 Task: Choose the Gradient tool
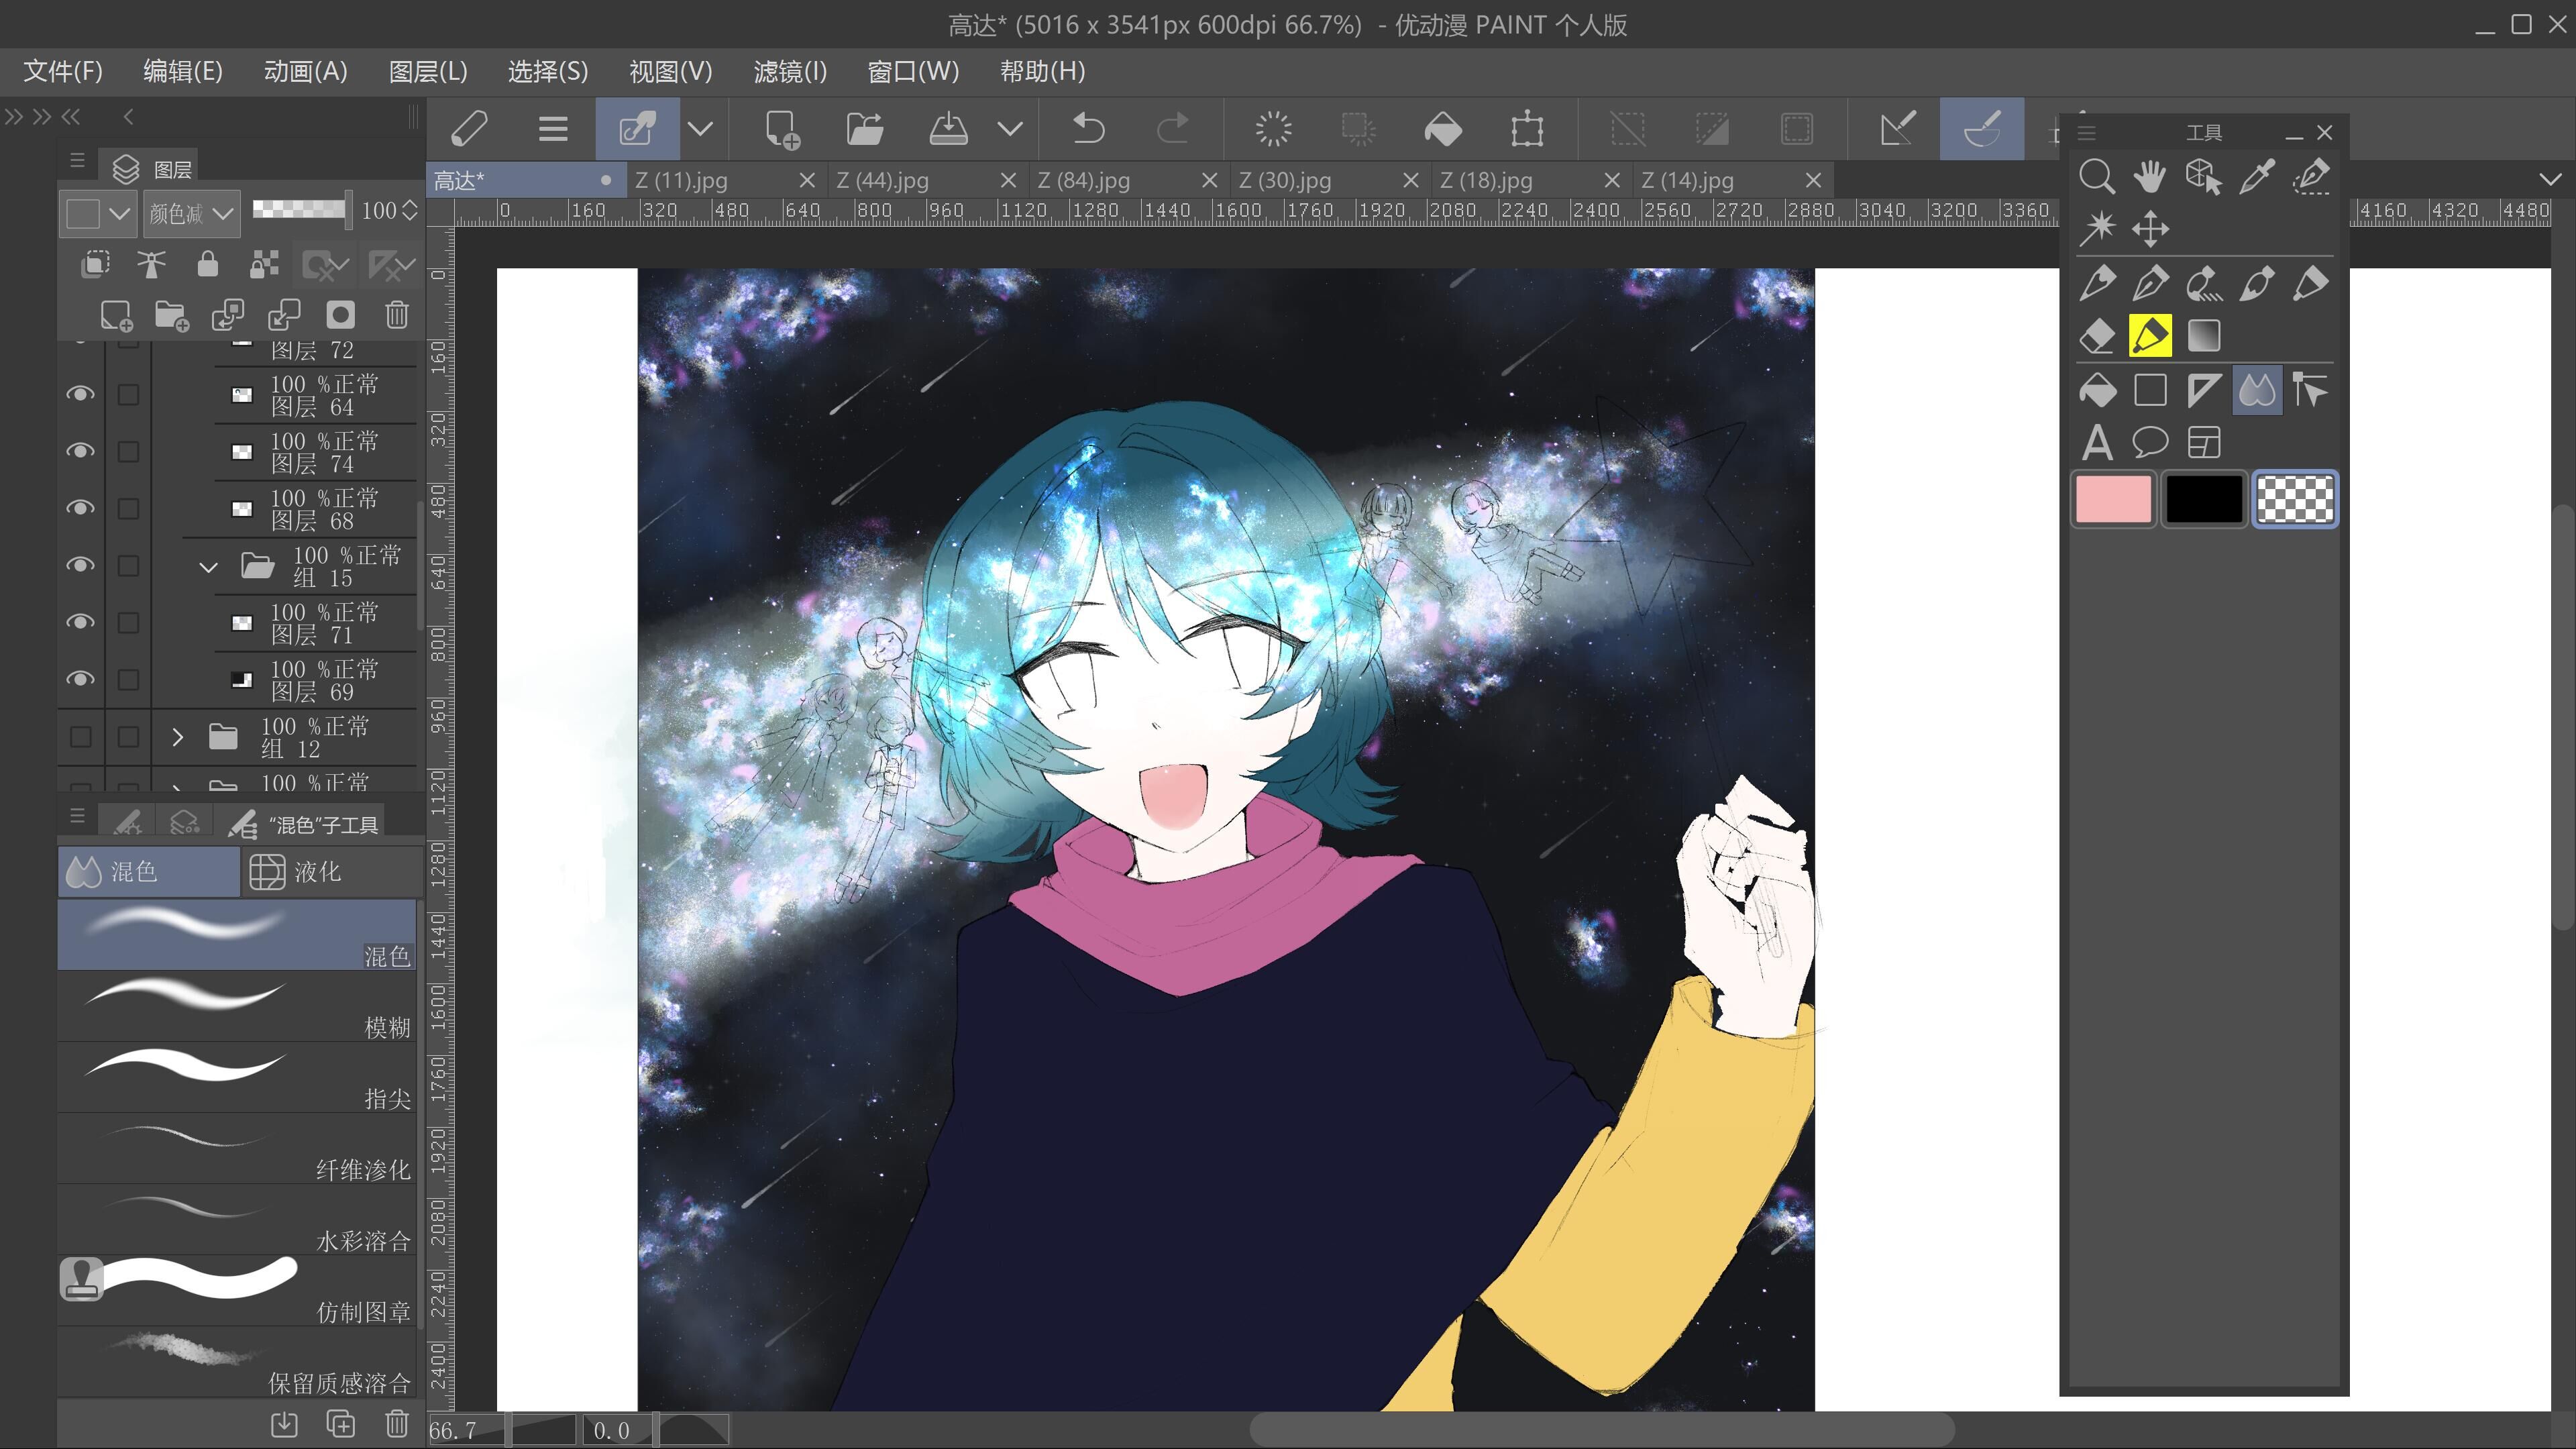coord(2203,336)
